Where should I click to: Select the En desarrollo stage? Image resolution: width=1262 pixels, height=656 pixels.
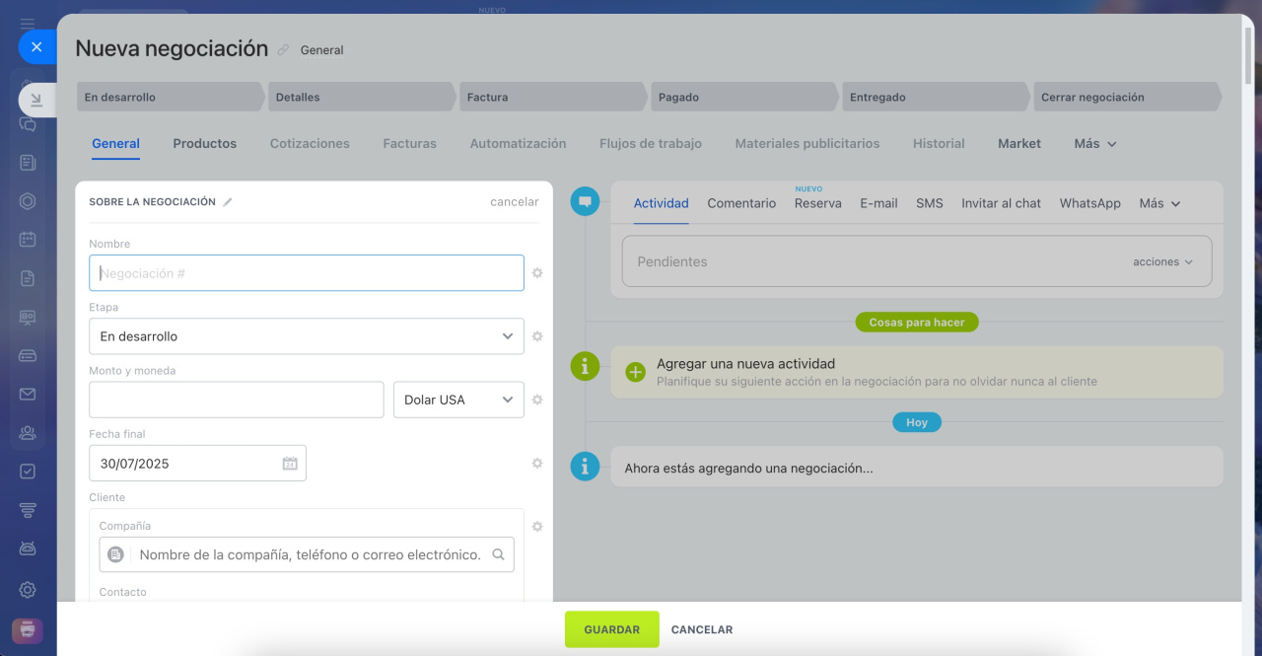click(x=171, y=97)
